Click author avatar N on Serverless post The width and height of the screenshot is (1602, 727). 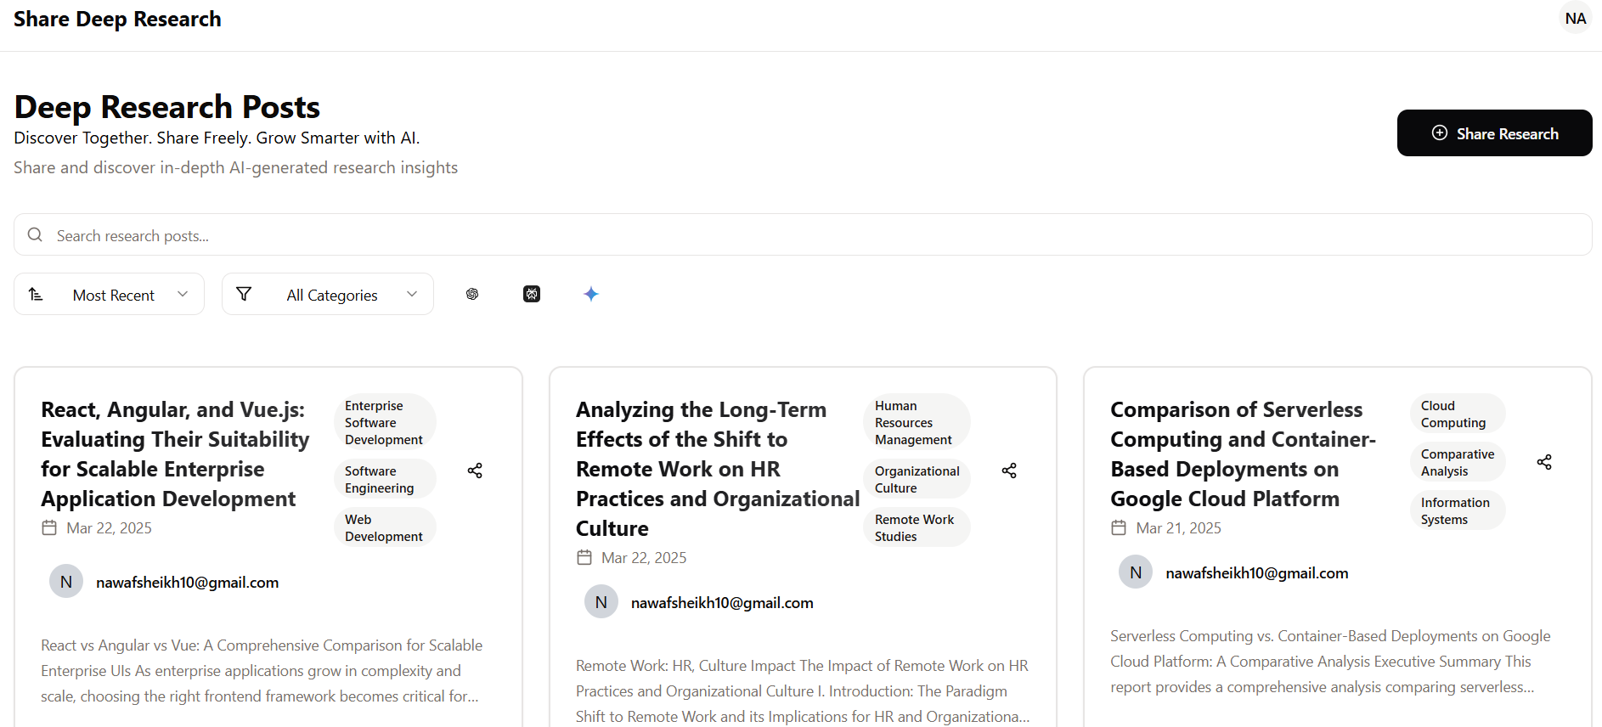1136,572
